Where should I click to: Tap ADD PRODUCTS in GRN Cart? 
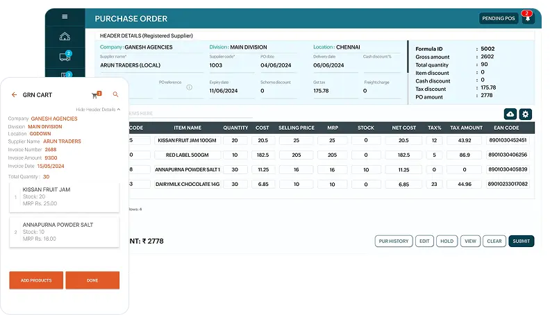tap(36, 280)
